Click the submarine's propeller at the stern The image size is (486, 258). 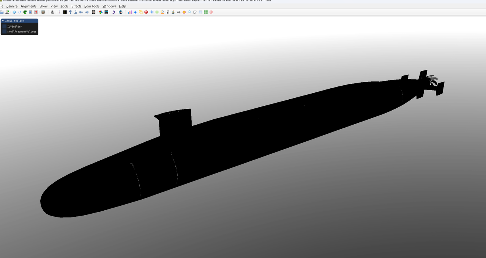click(x=432, y=80)
